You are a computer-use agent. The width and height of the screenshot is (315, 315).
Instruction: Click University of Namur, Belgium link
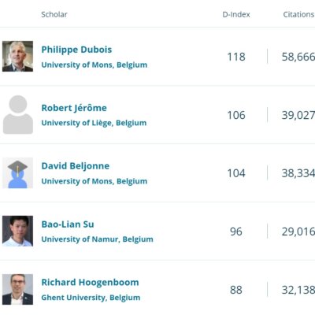click(x=97, y=239)
